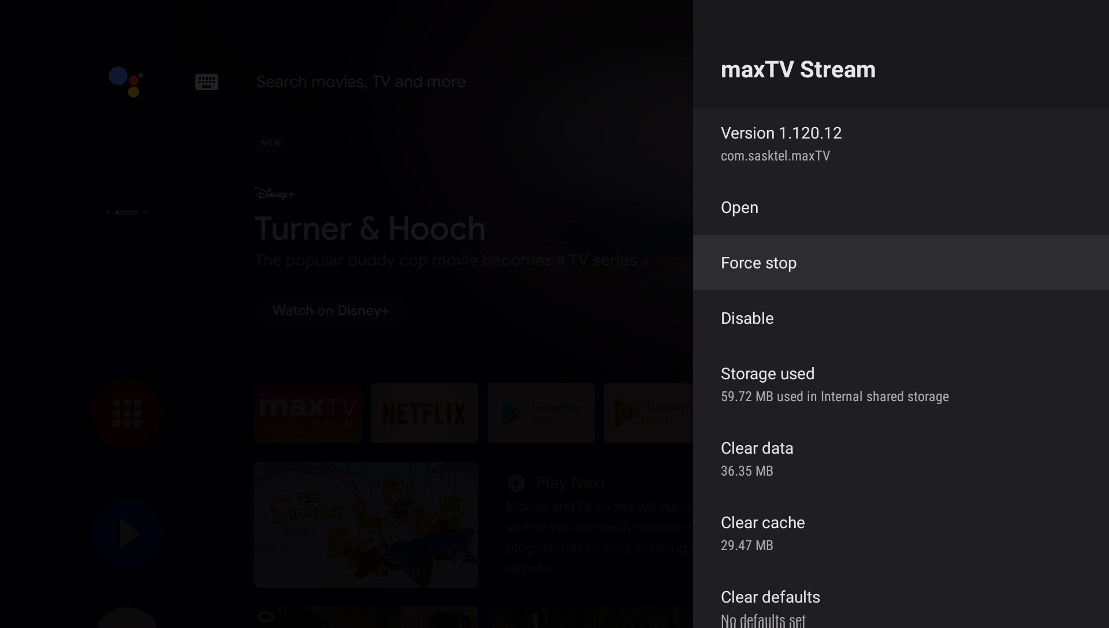The height and width of the screenshot is (628, 1109).
Task: Select Force stop for maxTV Stream
Action: (x=758, y=263)
